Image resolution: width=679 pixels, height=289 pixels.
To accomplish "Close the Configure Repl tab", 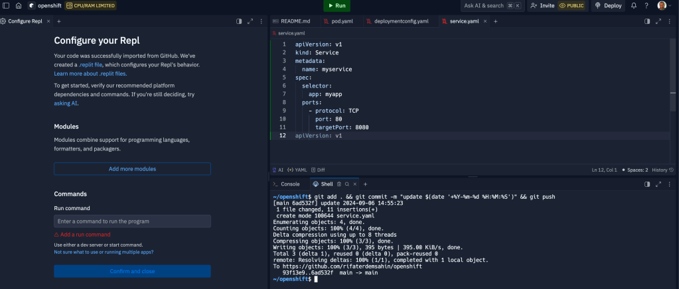I will (48, 21).
